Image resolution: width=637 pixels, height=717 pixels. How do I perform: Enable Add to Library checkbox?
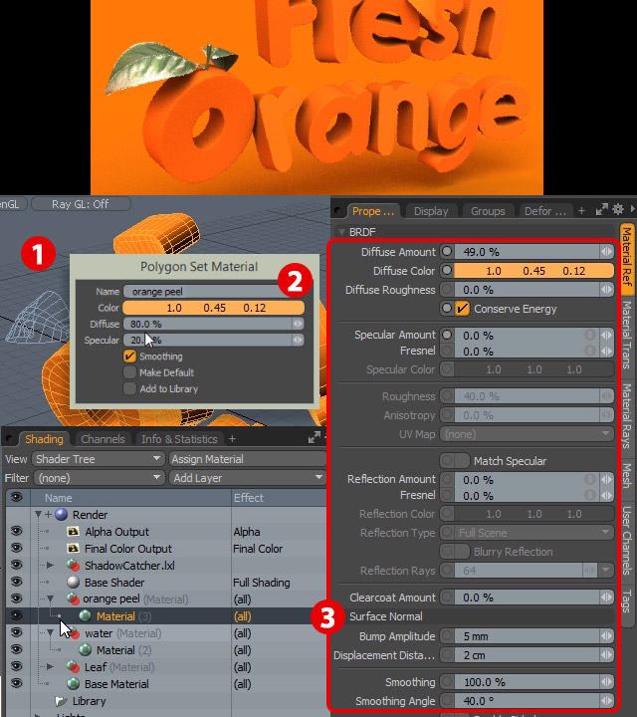[x=129, y=388]
